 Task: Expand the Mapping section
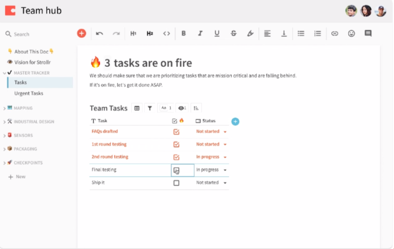coord(5,109)
